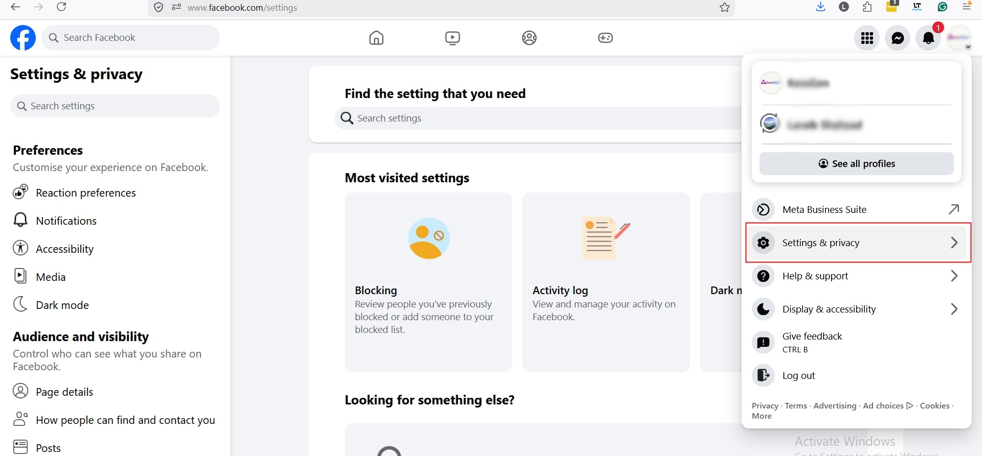
Task: Switch to the first listed profile
Action: point(857,83)
